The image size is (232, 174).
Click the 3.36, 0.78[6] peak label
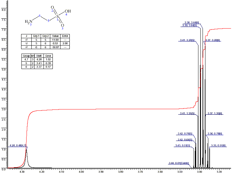[215, 134]
